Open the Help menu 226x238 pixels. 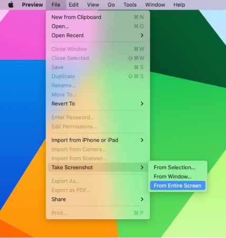click(x=179, y=5)
